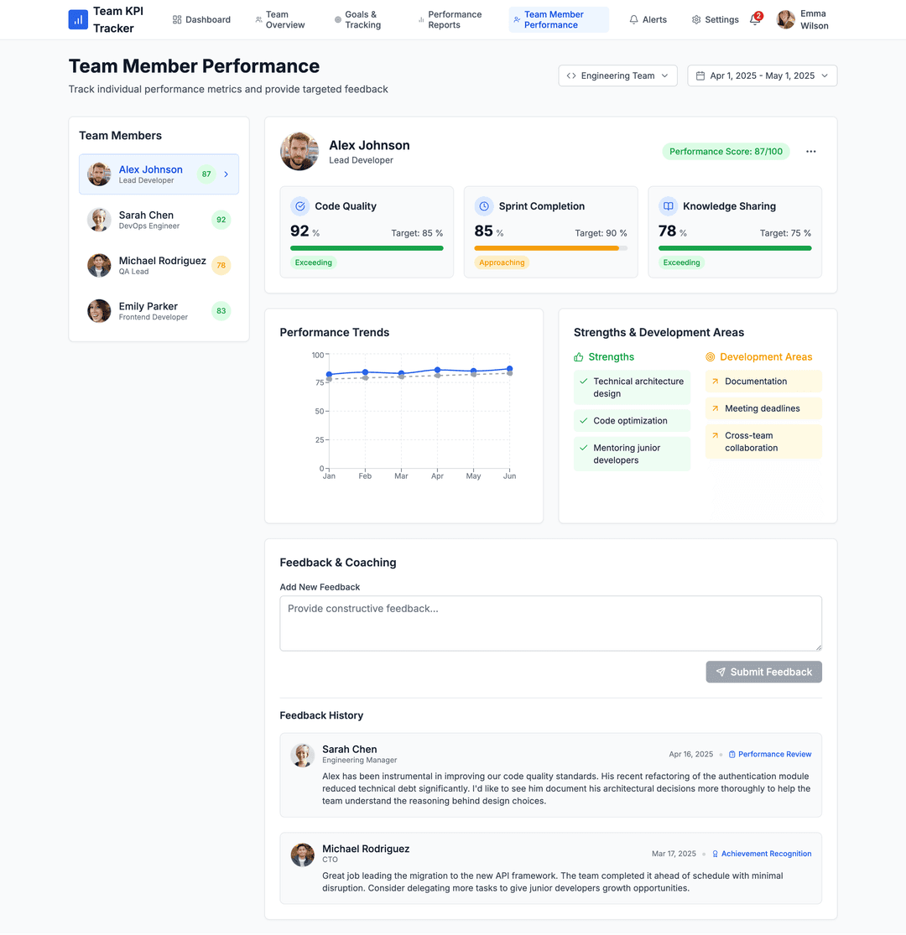Open Alerts via the bell icon
The width and height of the screenshot is (906, 935).
tap(634, 19)
